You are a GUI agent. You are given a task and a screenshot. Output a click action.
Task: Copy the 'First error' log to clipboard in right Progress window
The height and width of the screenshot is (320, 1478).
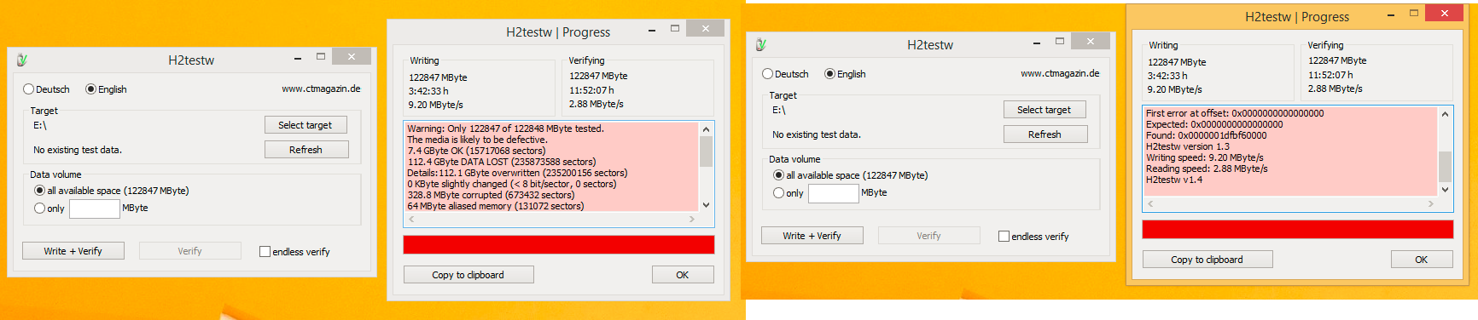click(x=1207, y=260)
